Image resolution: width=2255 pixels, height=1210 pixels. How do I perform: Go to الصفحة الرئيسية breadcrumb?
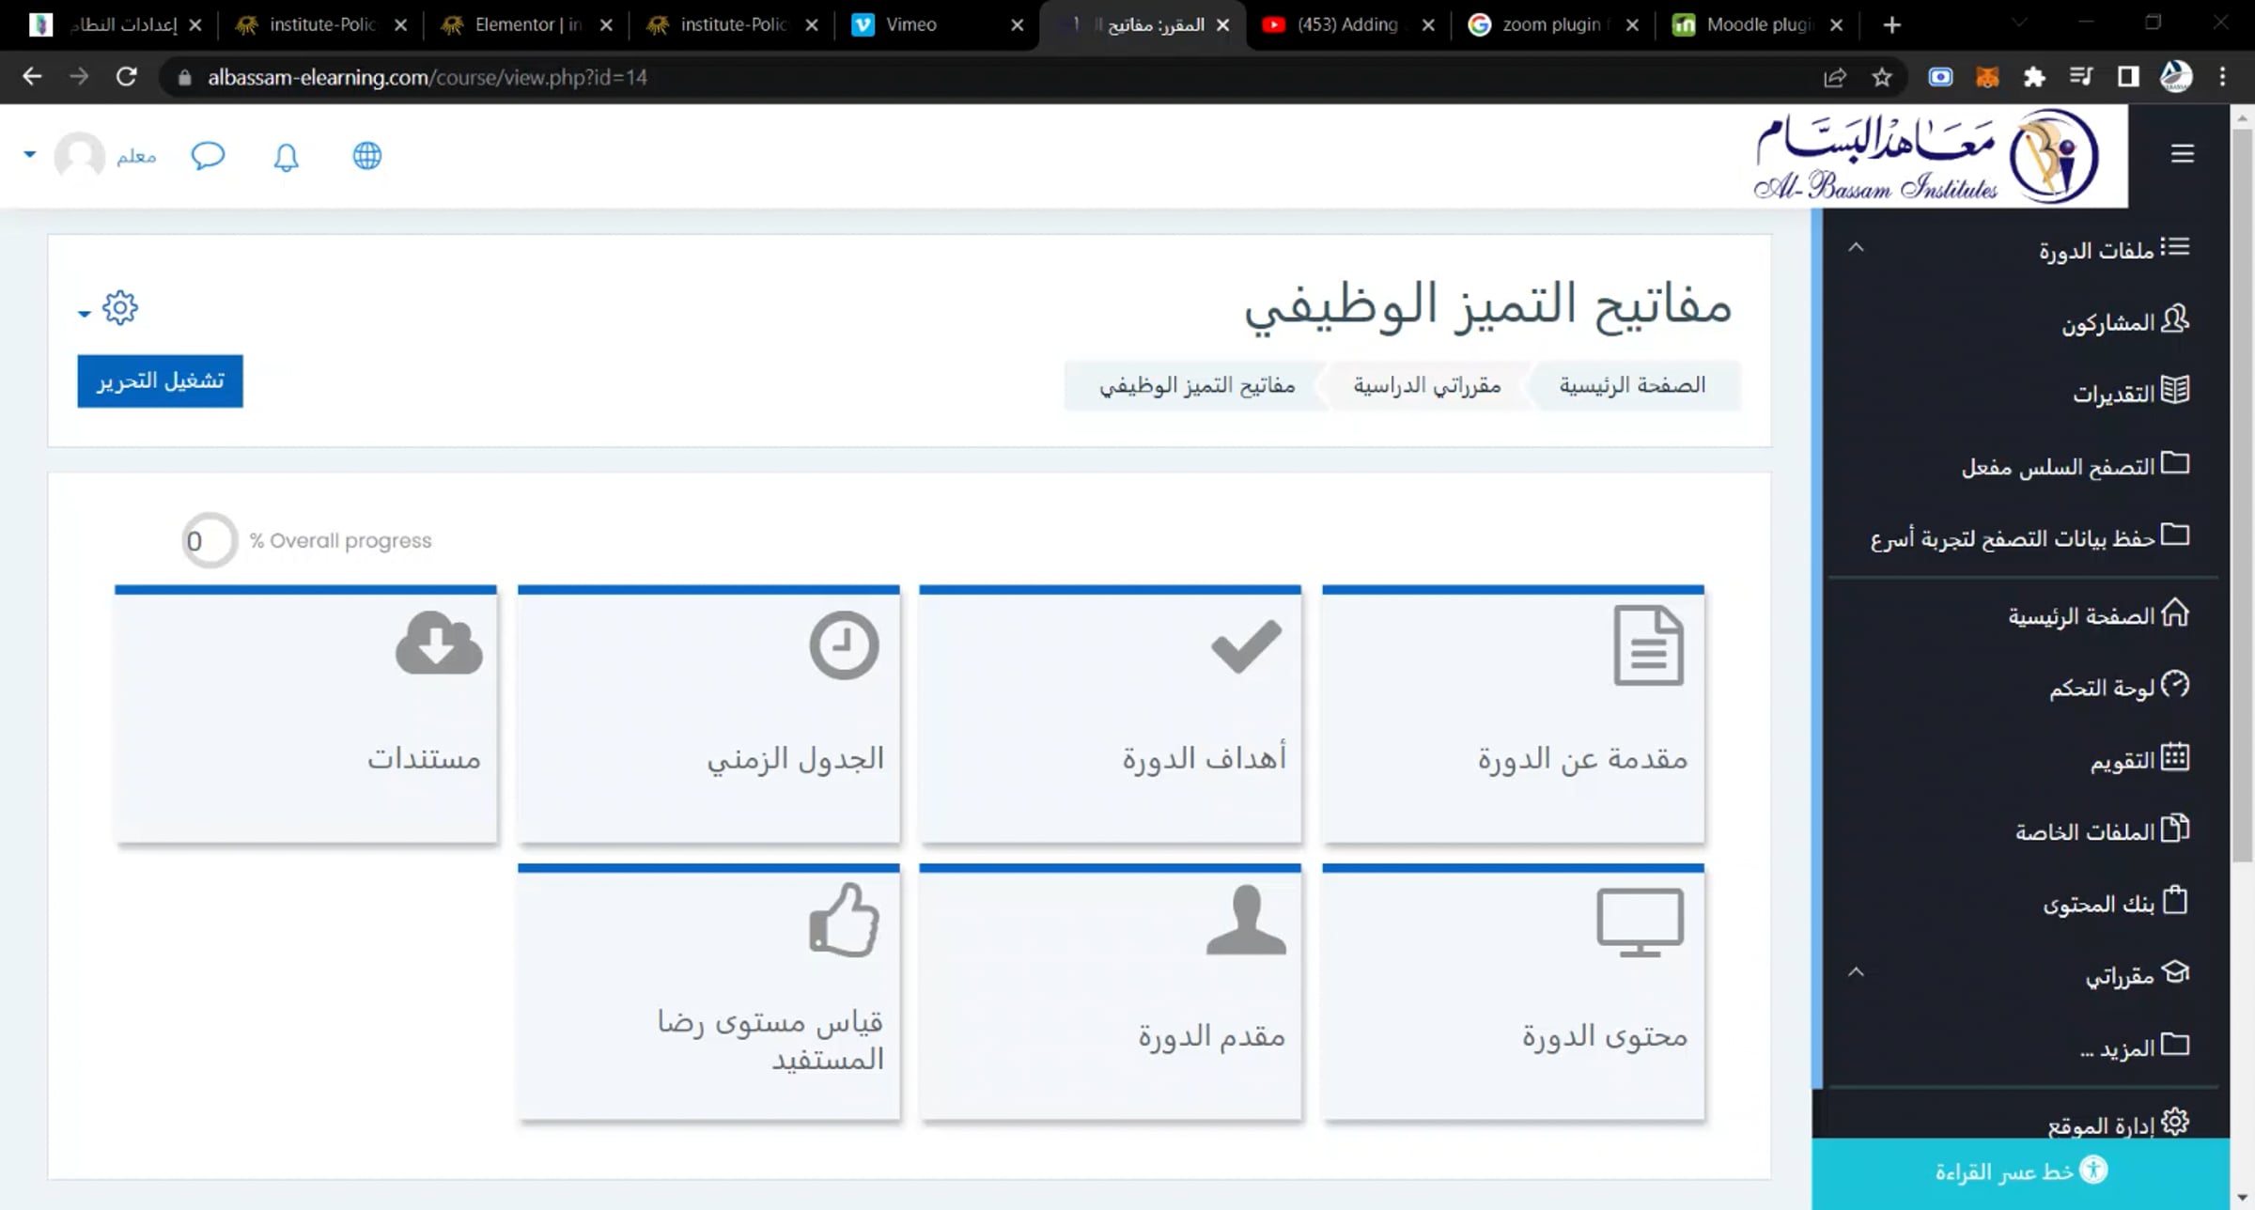tap(1633, 385)
